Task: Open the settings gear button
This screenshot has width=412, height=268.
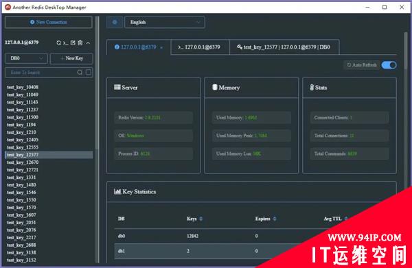Action: tap(115, 22)
